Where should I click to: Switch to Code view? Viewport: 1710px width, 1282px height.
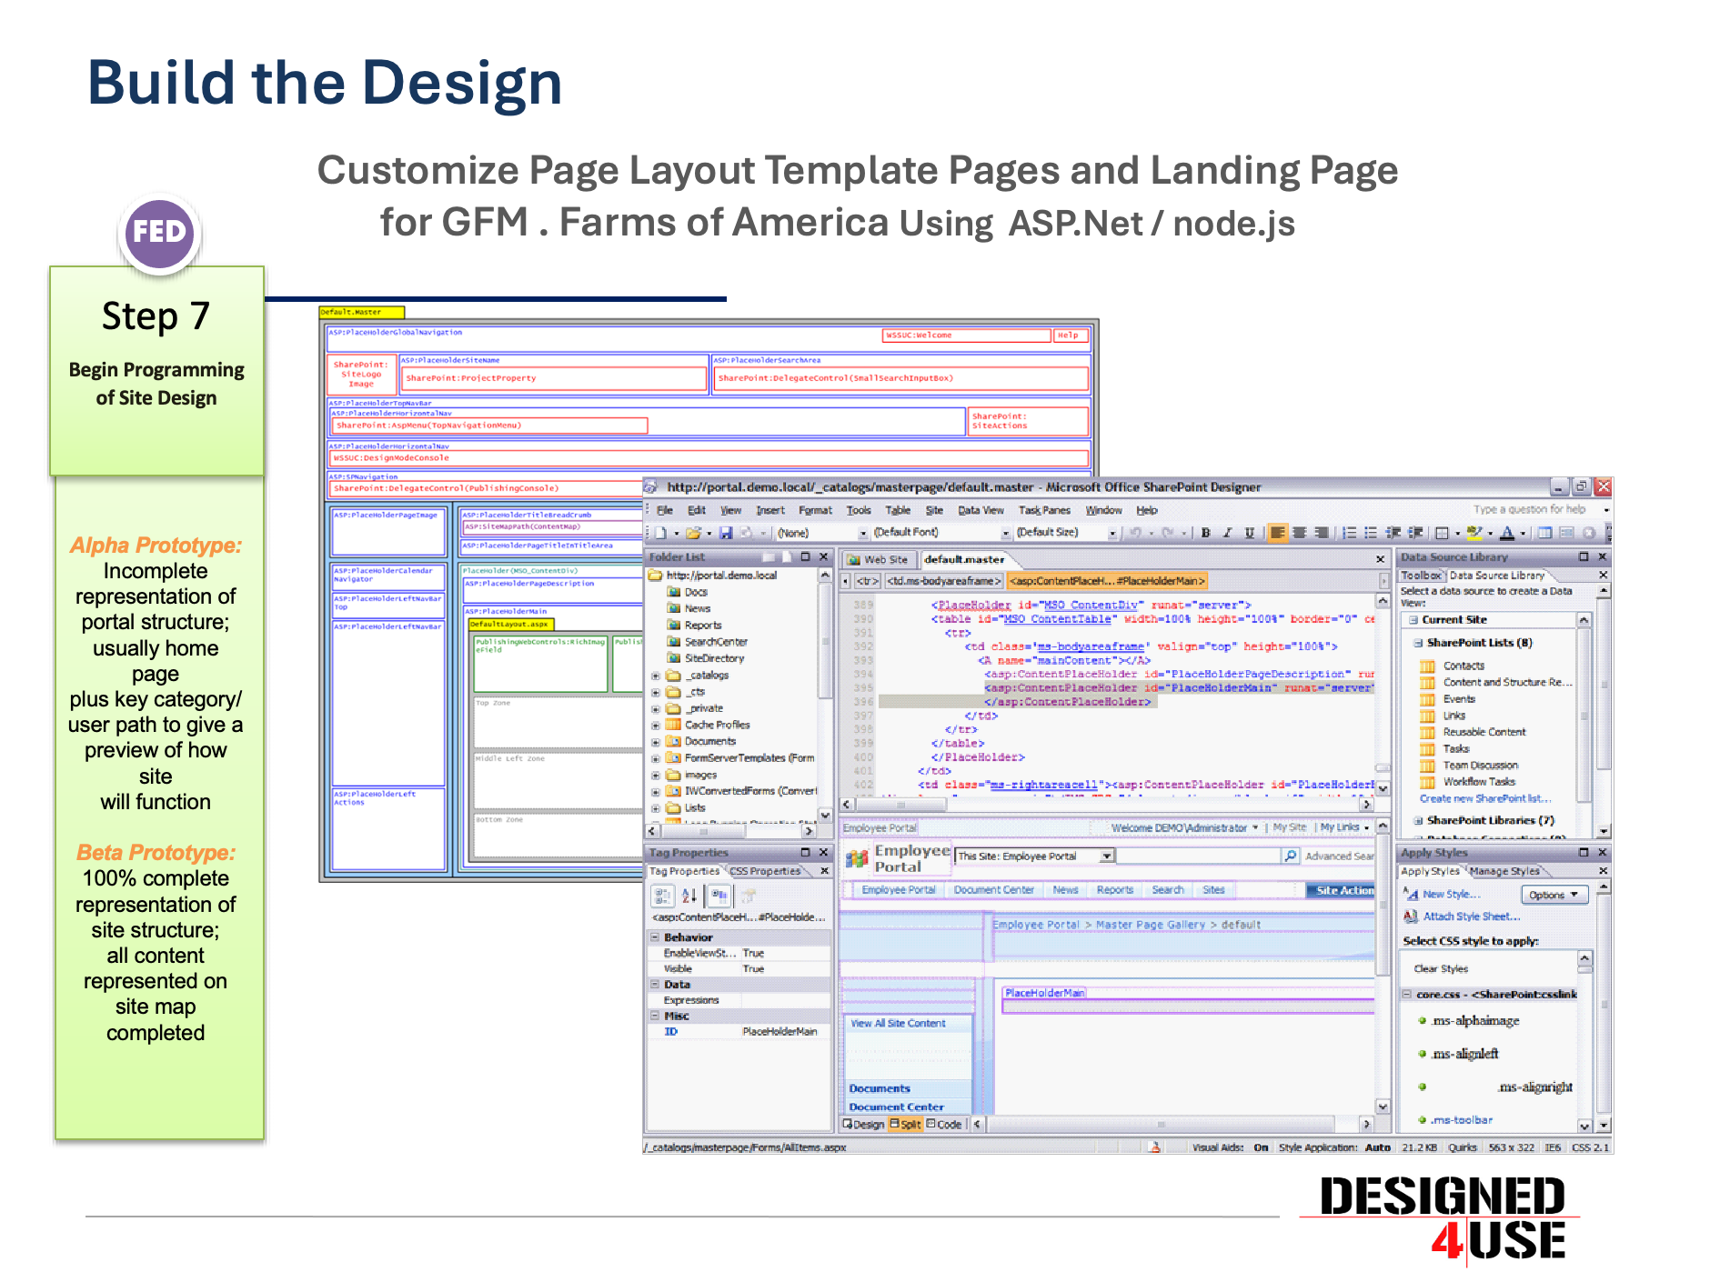tap(944, 1125)
